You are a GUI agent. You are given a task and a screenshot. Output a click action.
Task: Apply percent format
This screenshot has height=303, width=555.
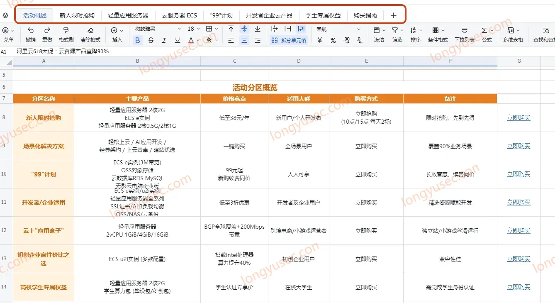click(x=333, y=40)
